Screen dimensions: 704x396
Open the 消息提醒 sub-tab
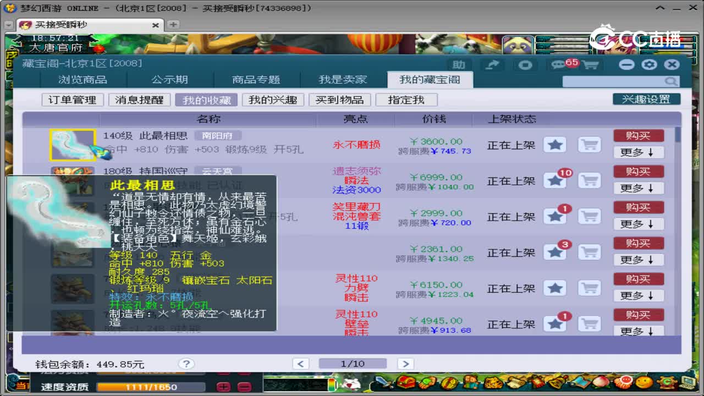pyautogui.click(x=140, y=100)
